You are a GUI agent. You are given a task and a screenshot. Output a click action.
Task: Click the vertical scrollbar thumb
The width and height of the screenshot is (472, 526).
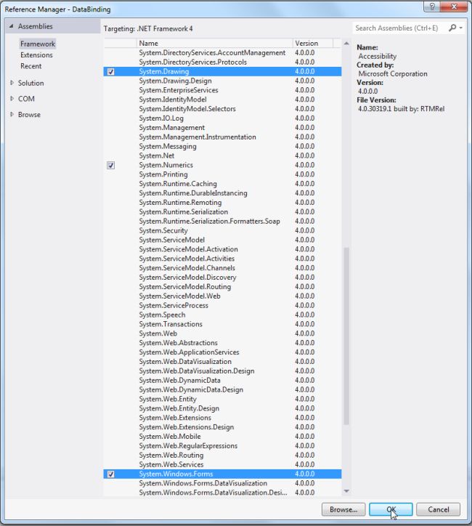[x=346, y=336]
